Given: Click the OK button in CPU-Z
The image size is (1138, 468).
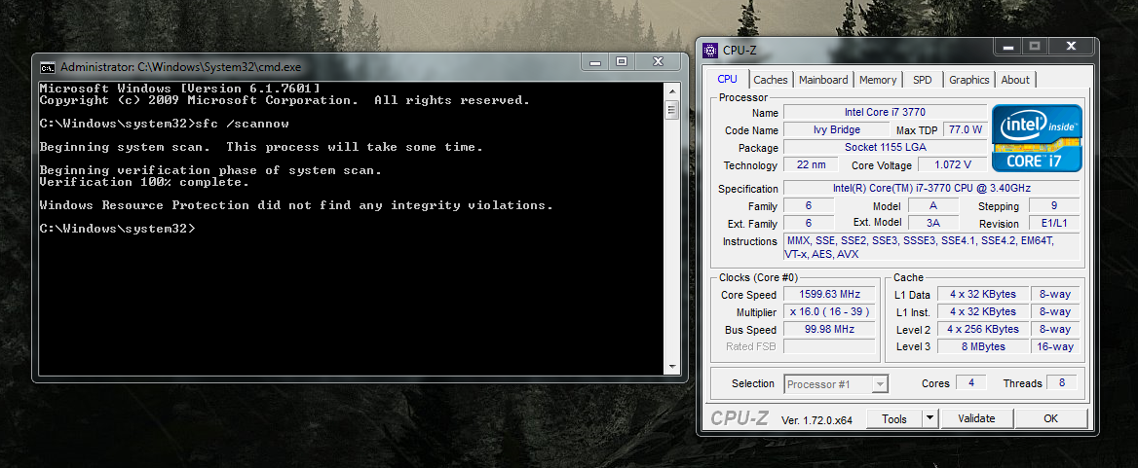Looking at the screenshot, I should pyautogui.click(x=1051, y=418).
